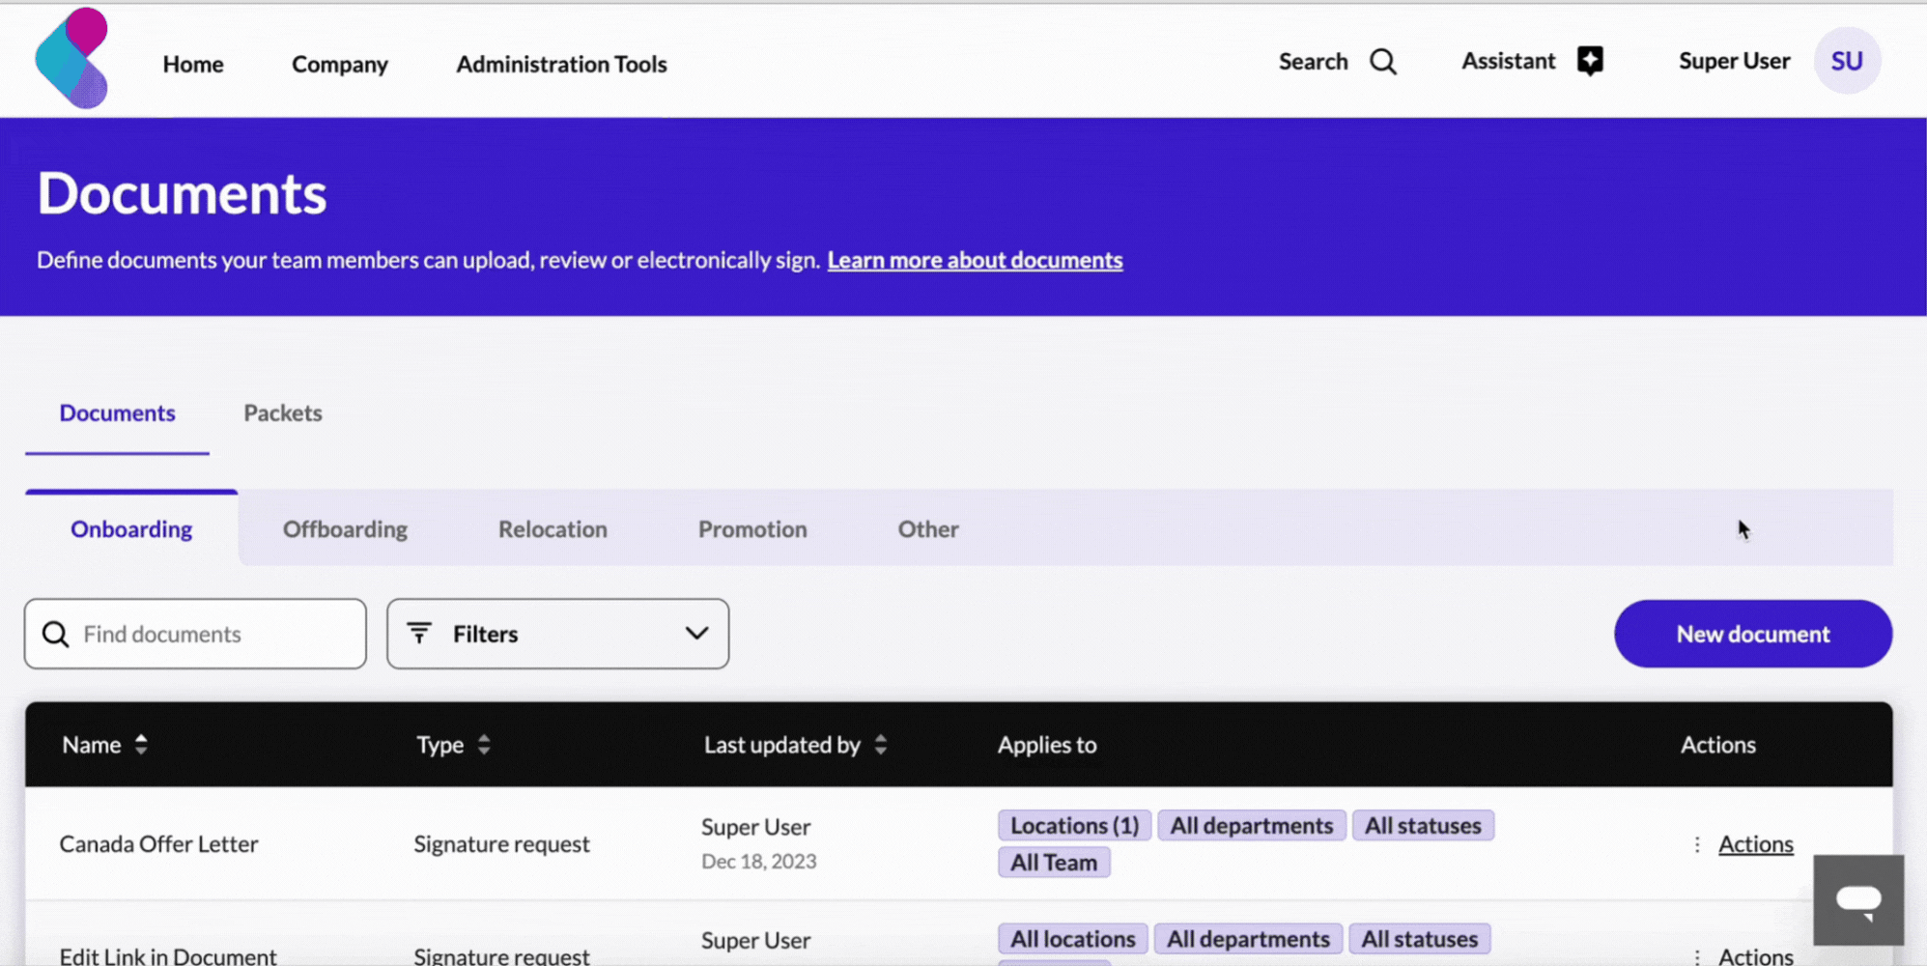
Task: Open Learn more about documents link
Action: point(975,260)
